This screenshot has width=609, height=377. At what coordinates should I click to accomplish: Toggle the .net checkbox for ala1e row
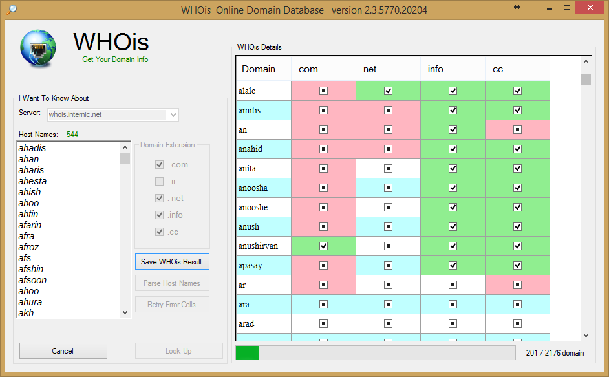388,91
